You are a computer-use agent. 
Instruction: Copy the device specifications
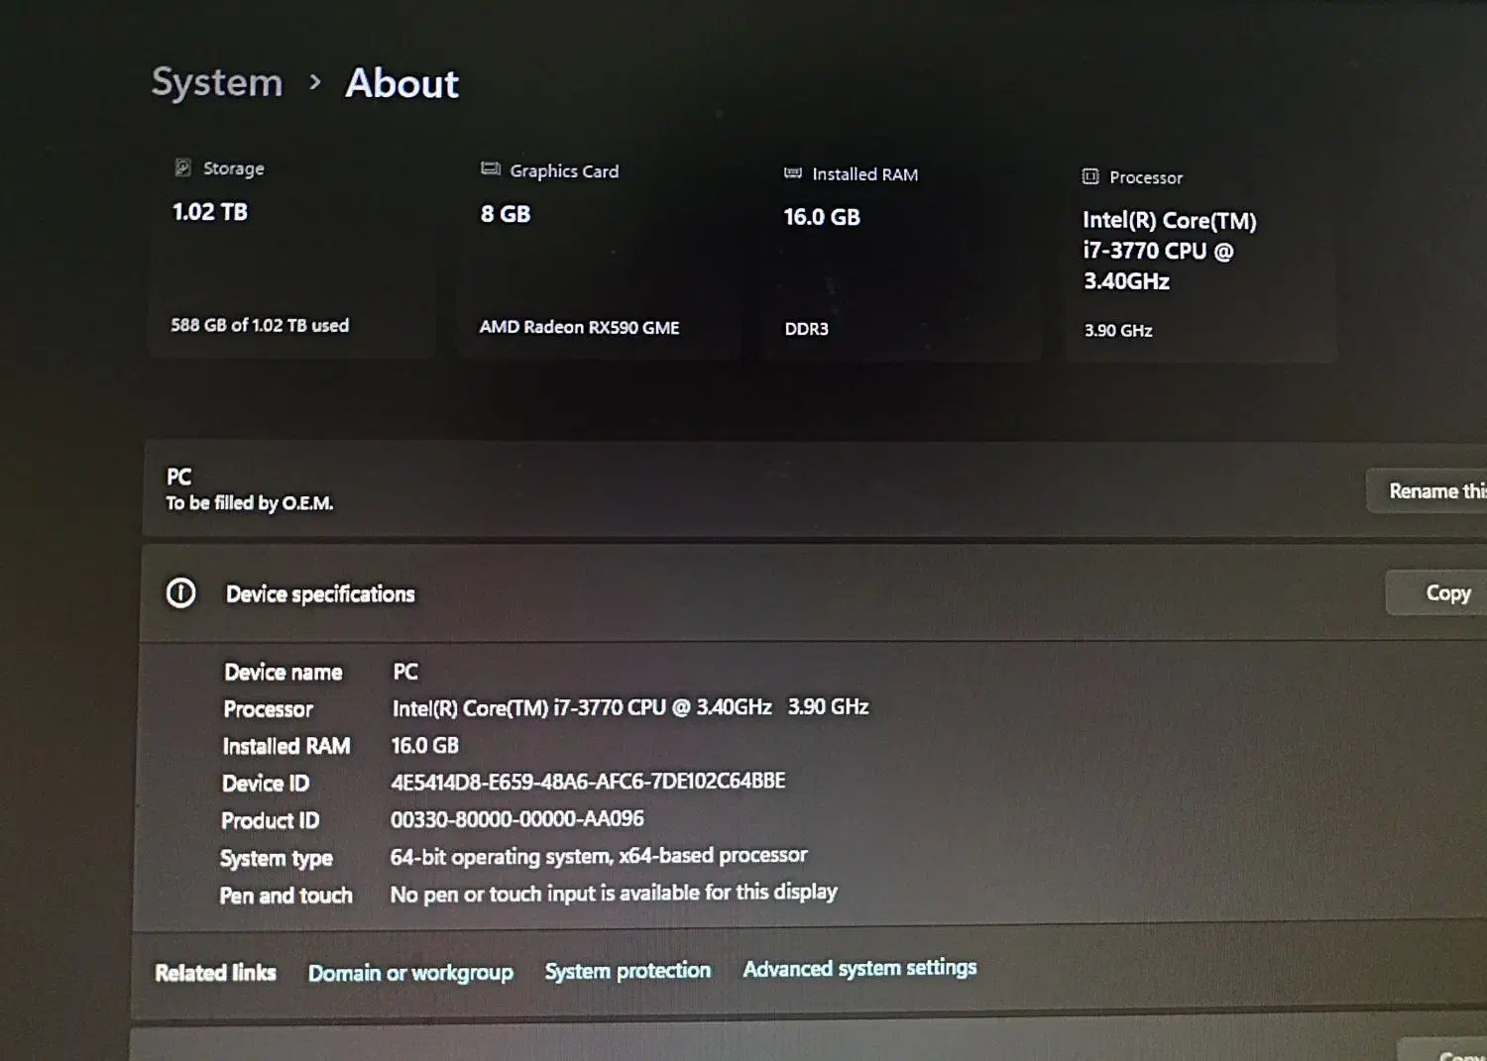[x=1446, y=592]
